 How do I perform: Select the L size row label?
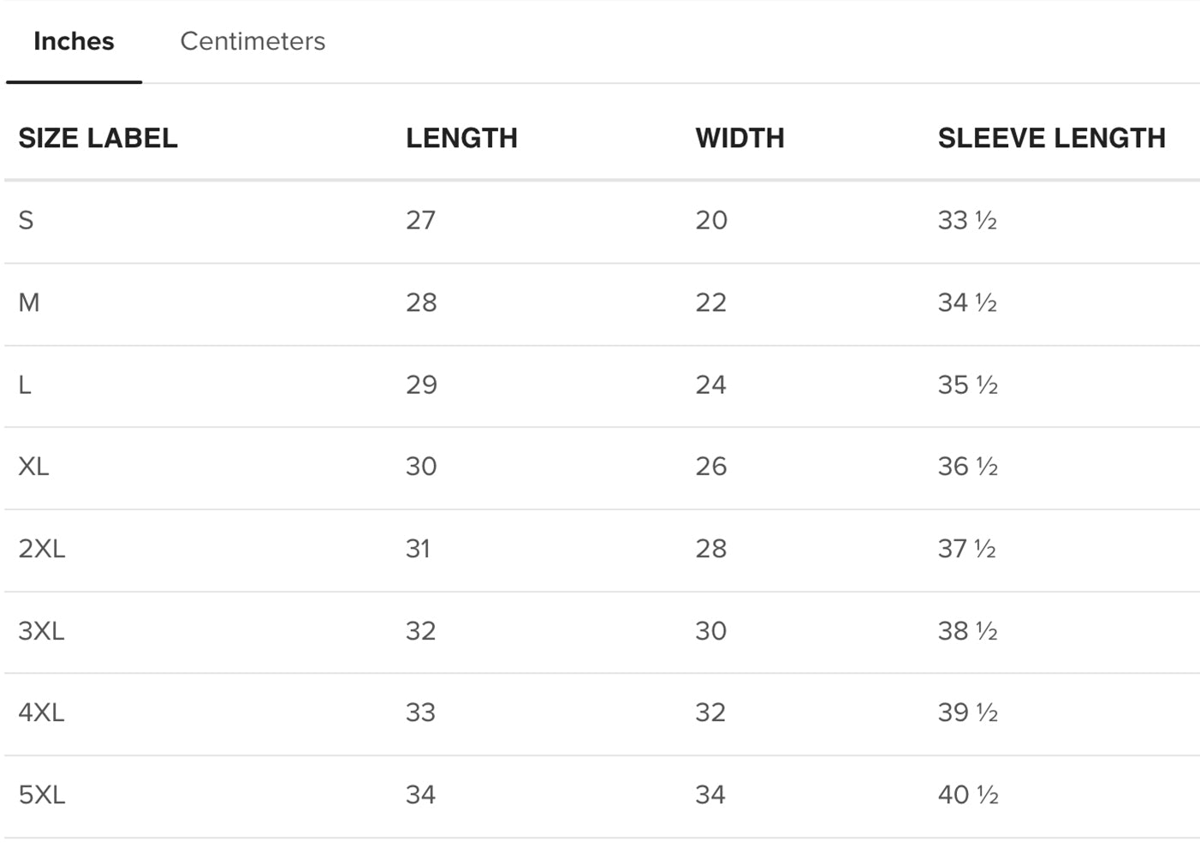click(25, 384)
